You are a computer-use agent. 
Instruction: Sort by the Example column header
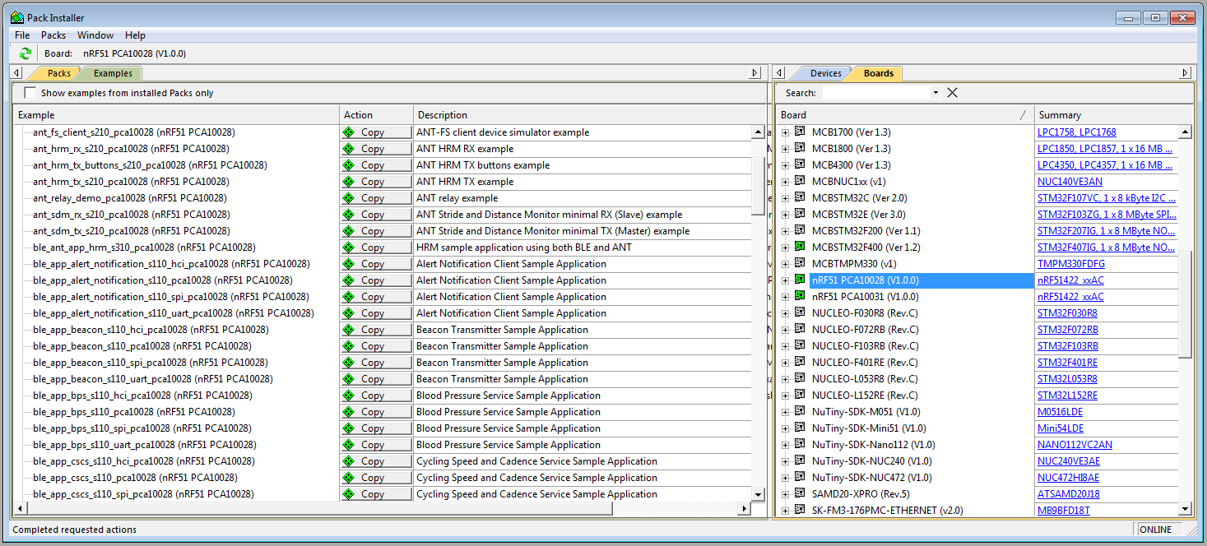coord(176,115)
